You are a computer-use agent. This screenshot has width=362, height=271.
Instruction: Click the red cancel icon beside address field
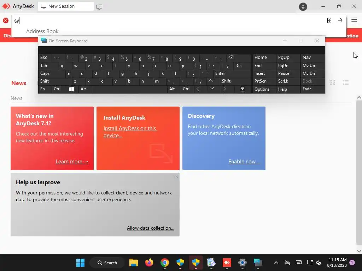6,20
